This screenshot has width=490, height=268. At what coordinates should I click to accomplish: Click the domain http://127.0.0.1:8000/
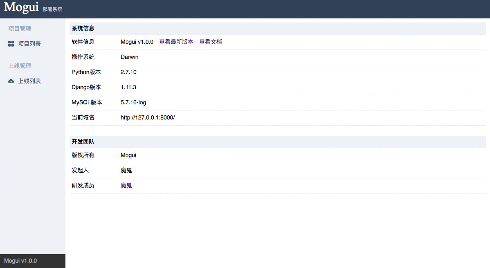(x=148, y=117)
